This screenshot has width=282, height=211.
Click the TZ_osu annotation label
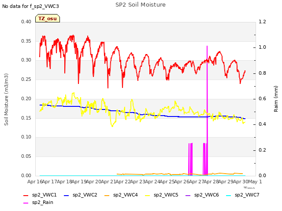point(48,18)
